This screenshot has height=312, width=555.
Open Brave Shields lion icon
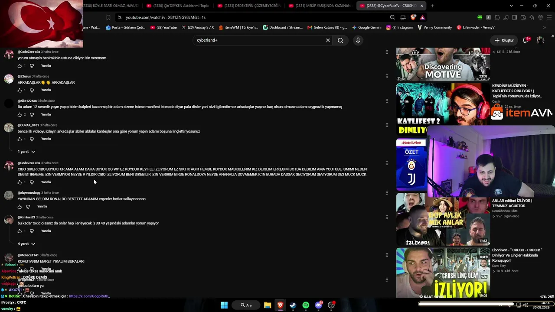pos(413,17)
